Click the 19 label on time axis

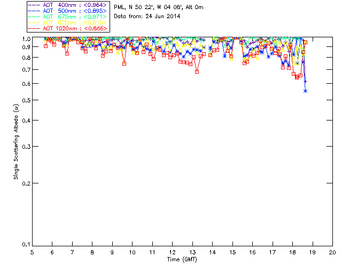[x=313, y=252]
